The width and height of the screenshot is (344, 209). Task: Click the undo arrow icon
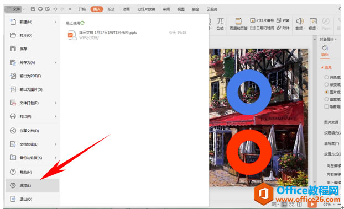pyautogui.click(x=55, y=9)
